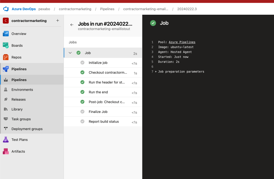The height and width of the screenshot is (179, 274).
Task: Click the grey icon beside Report build status
Action: pos(82,121)
